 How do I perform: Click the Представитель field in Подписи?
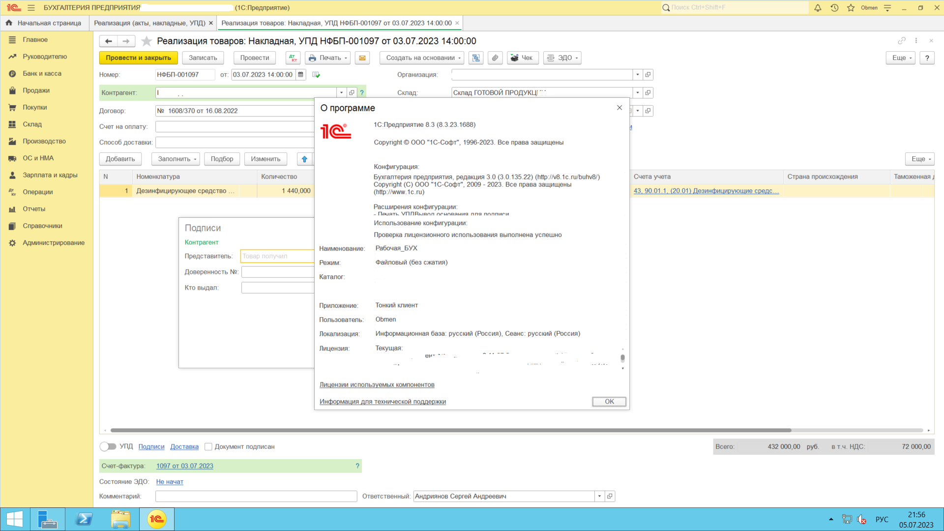(277, 256)
